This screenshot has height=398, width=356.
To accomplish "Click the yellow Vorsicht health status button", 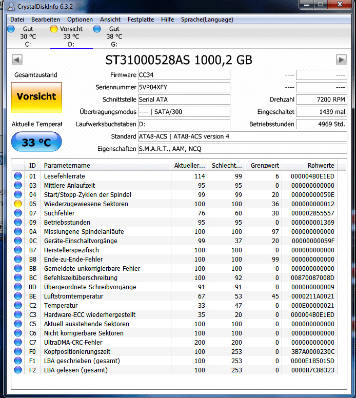I will [x=36, y=97].
